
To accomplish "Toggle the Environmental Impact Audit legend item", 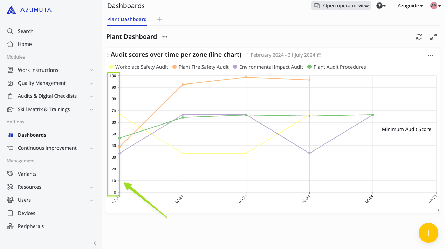I will coord(268,67).
